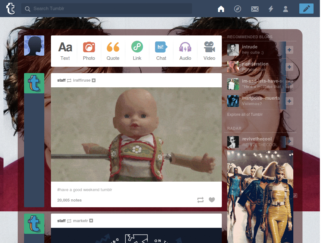Open staff link on iraffiruse reblog
Viewport: 324px width, 243px height.
click(61, 80)
